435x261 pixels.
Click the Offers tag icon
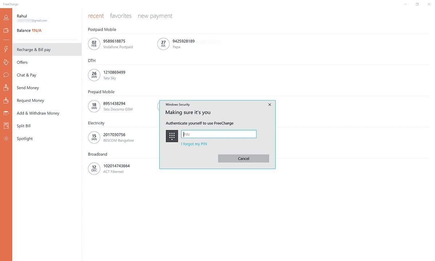[x=6, y=62]
